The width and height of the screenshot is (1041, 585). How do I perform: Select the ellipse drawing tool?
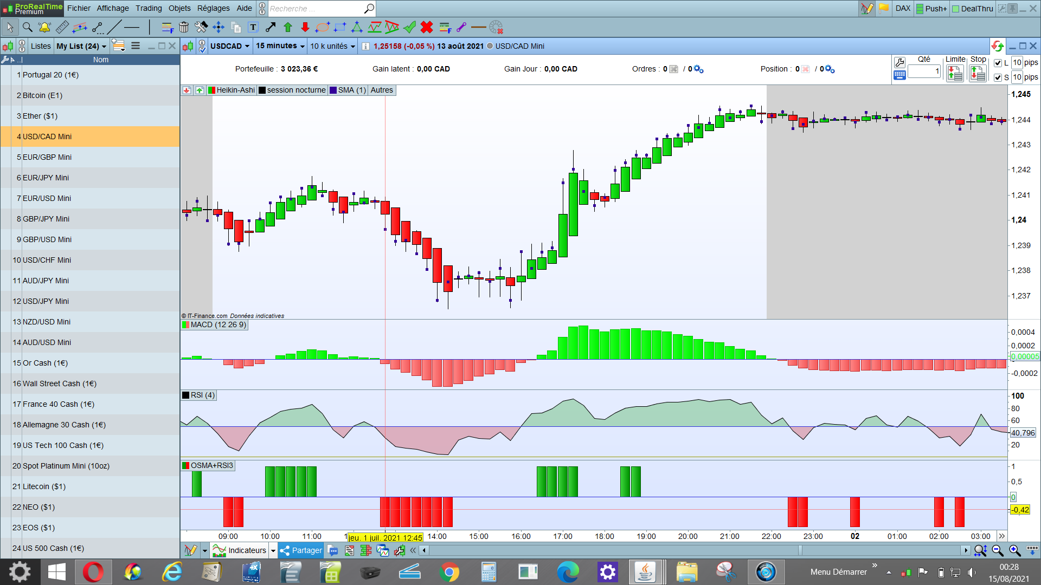point(322,27)
